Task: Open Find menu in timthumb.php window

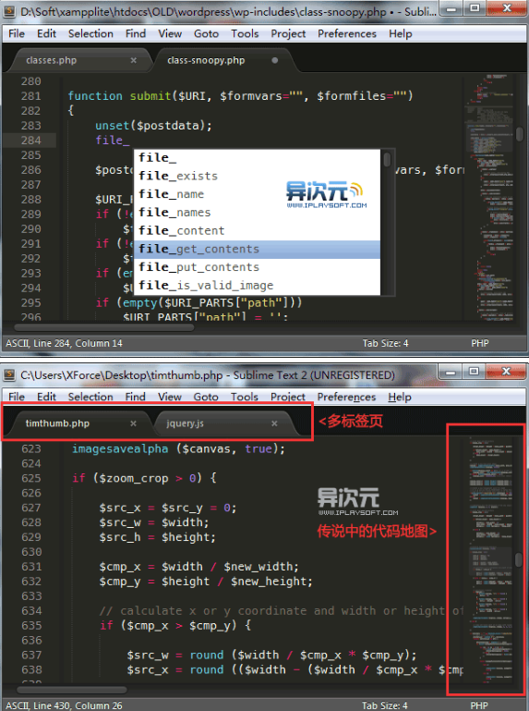Action: tap(136, 397)
